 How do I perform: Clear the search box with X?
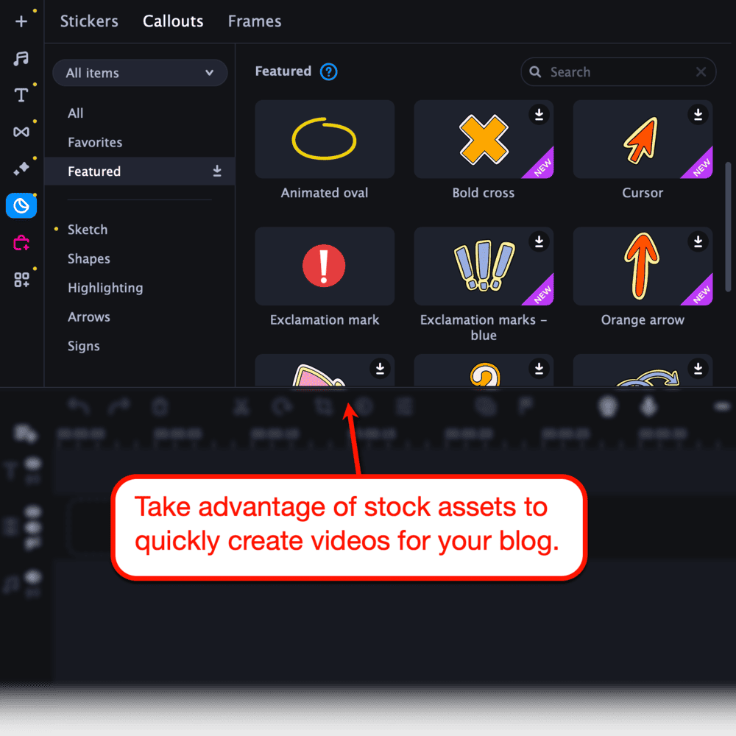701,72
